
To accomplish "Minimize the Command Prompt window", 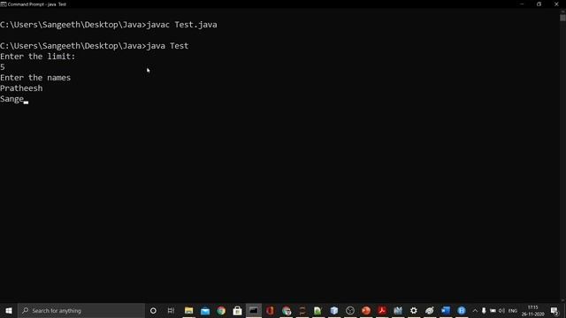I will pos(522,4).
